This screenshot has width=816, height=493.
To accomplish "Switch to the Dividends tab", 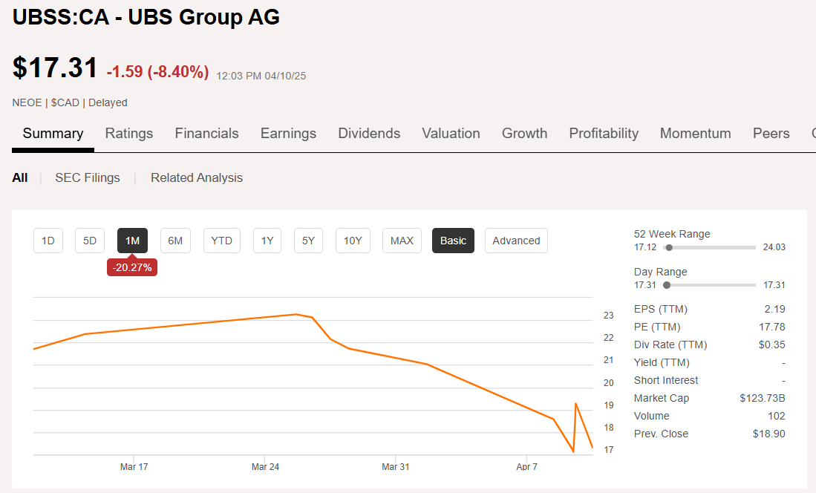I will [369, 134].
